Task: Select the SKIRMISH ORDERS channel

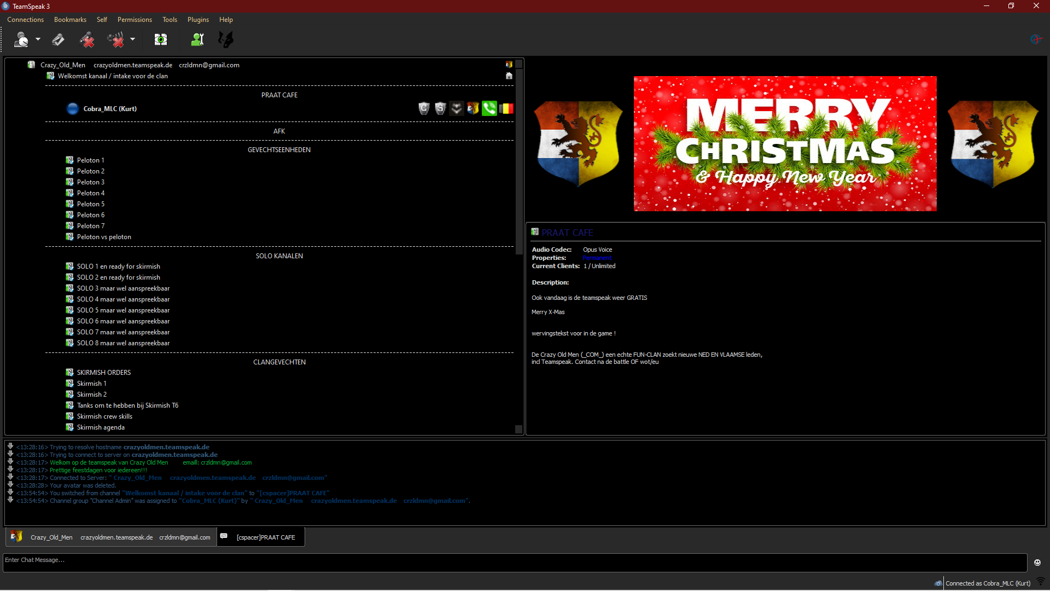Action: pos(104,373)
